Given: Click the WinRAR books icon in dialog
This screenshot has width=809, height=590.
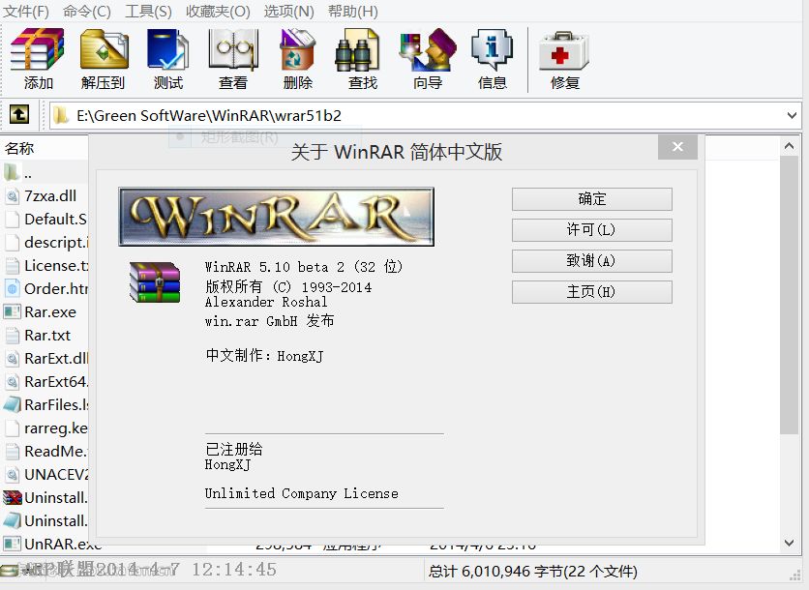Looking at the screenshot, I should click(154, 282).
